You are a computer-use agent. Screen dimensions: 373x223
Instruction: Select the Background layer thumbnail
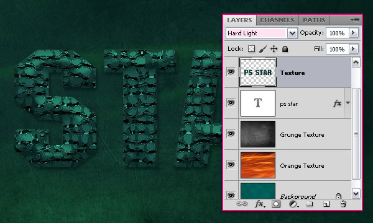tap(258, 191)
